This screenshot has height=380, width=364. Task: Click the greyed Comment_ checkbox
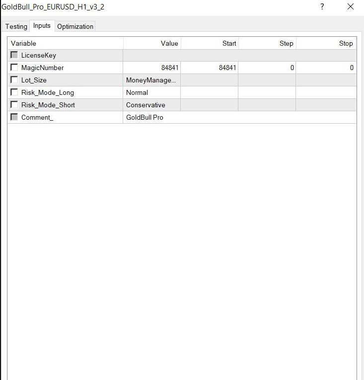[14, 117]
